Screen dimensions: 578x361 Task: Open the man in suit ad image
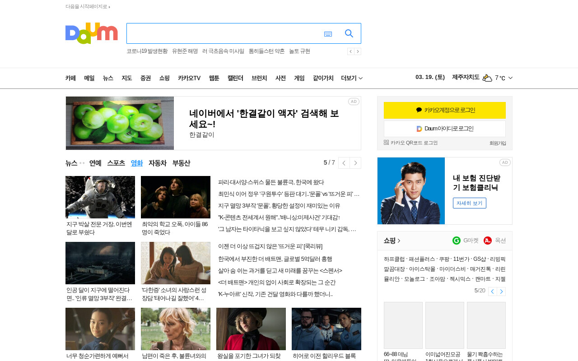[411, 191]
